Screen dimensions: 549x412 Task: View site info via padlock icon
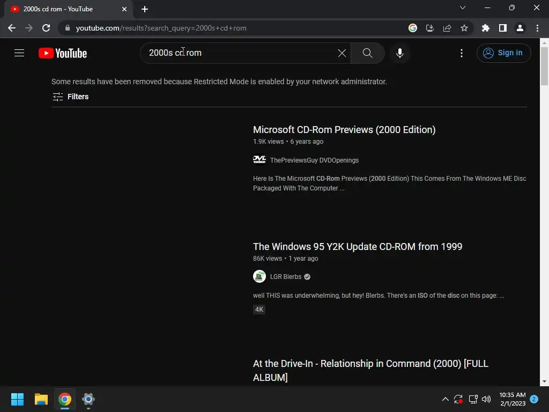click(x=68, y=28)
